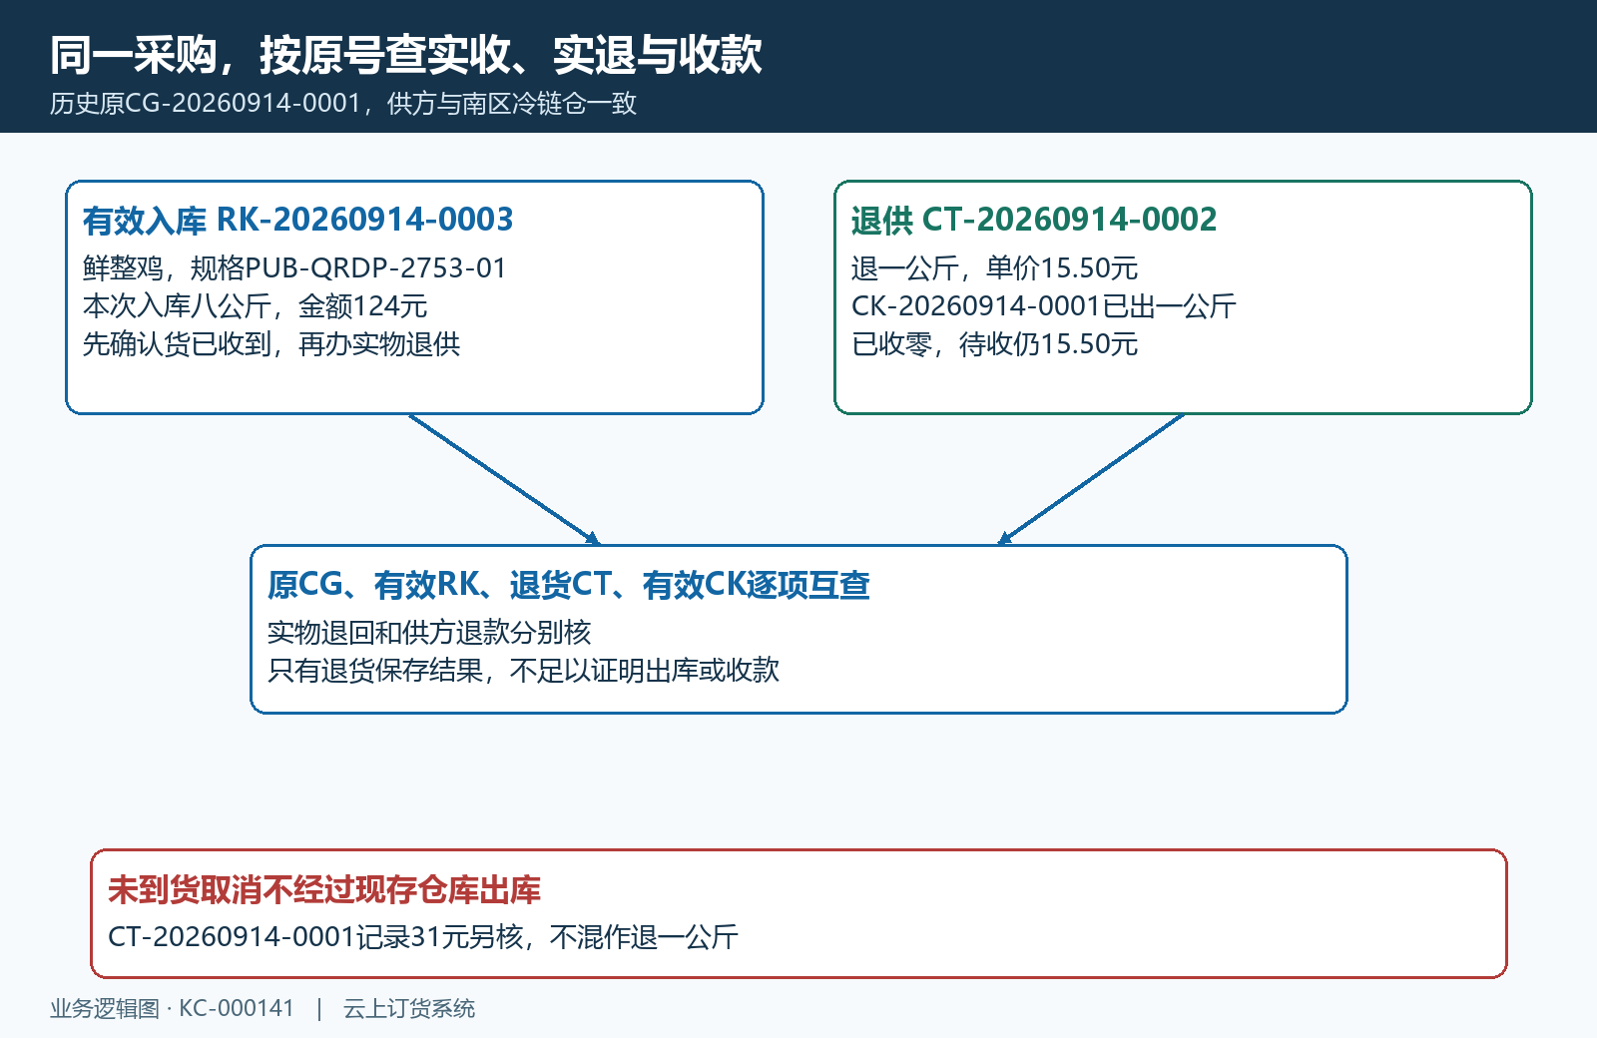Viewport: 1597px width, 1038px height.
Task: Select red heading 未到货取消不经过现存仓库出库
Action: pos(324,890)
